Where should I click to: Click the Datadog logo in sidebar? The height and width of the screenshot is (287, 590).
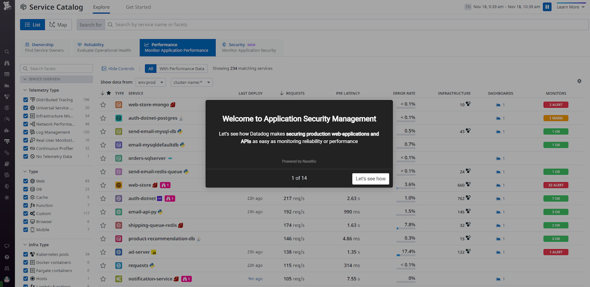[x=7, y=7]
